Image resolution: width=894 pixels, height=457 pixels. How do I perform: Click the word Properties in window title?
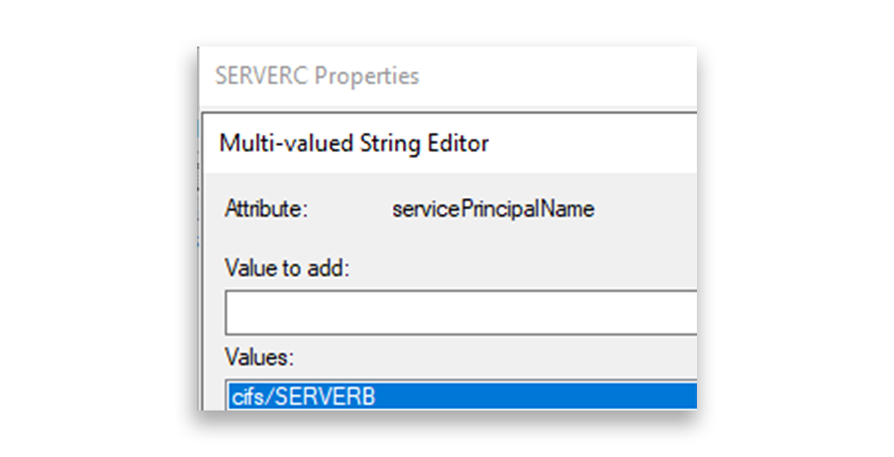click(368, 77)
